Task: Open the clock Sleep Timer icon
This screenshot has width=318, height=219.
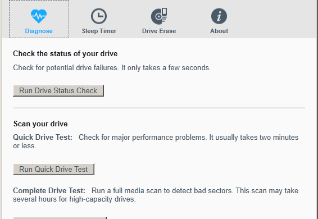Action: [x=99, y=16]
